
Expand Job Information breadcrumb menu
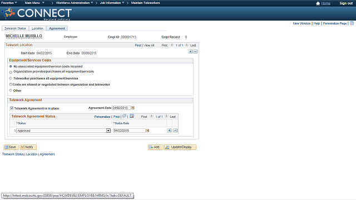click(112, 3)
